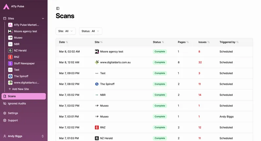Open RNZ site icon in sidebar
Screen dimensions: 261x141
click(x=10, y=57)
